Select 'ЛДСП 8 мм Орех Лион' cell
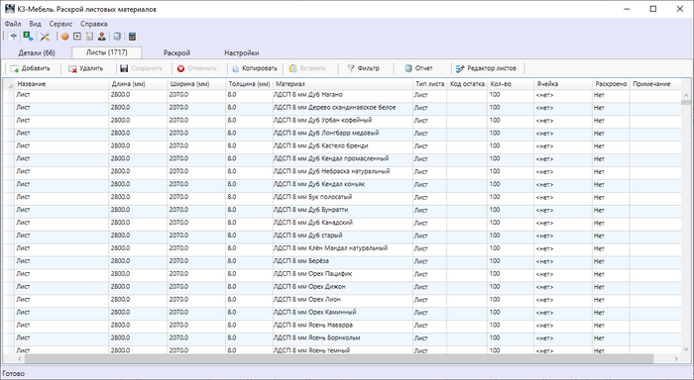 point(343,300)
